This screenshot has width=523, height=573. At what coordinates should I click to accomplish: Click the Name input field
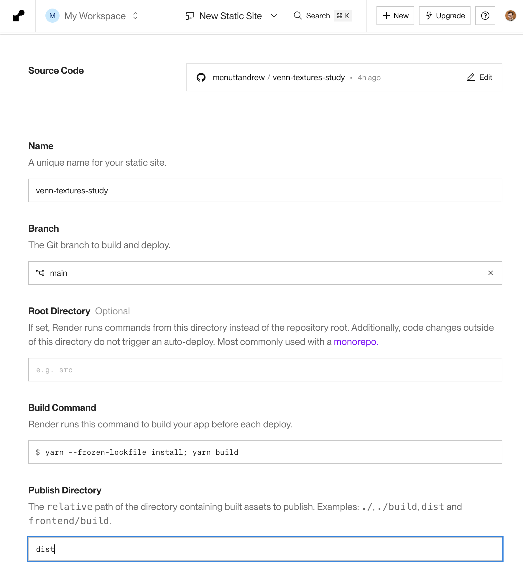tap(265, 190)
